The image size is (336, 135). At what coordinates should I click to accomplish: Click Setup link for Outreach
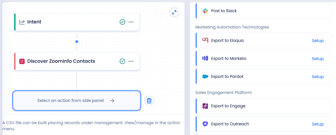point(318,124)
